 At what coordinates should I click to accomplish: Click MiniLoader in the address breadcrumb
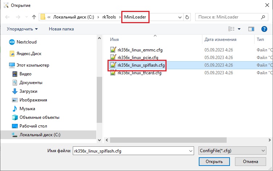(x=135, y=17)
